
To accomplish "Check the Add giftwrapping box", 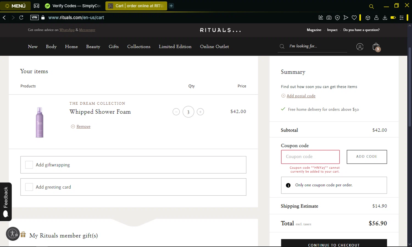I will coord(29,165).
